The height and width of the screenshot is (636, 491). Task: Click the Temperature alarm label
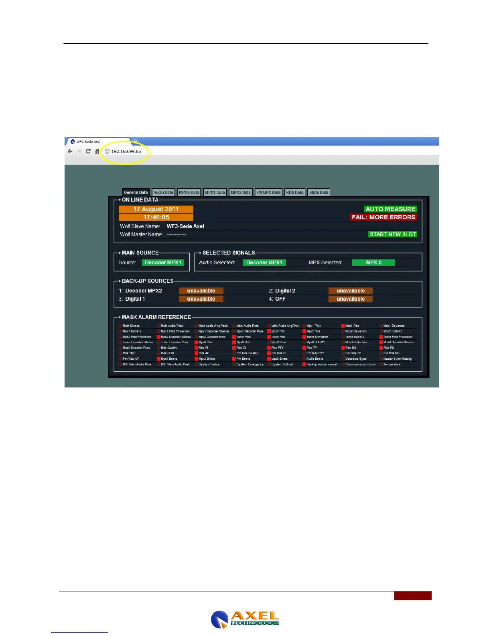click(x=392, y=365)
